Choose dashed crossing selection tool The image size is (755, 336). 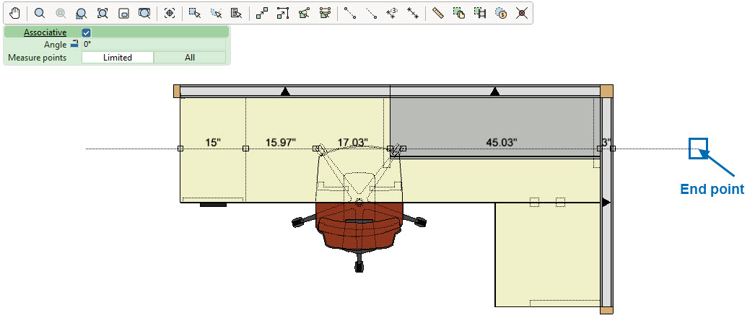tap(216, 13)
